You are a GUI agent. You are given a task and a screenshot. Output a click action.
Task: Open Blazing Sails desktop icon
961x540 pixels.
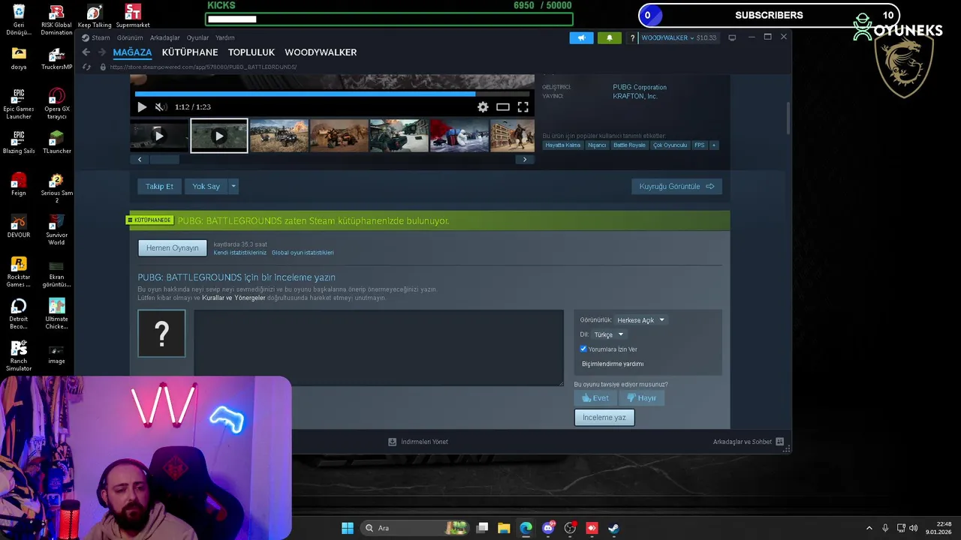(x=19, y=142)
